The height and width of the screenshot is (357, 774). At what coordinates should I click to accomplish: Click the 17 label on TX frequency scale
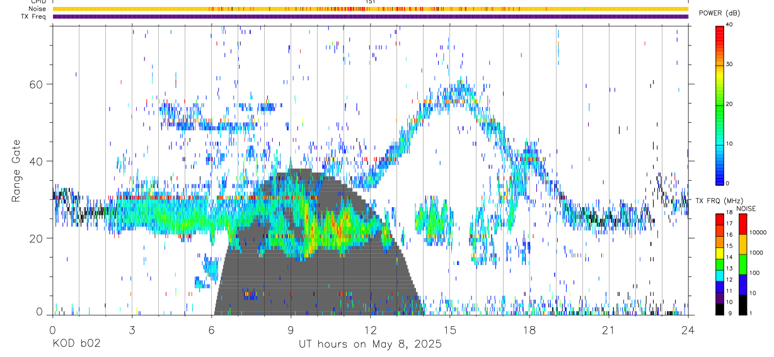(x=729, y=224)
